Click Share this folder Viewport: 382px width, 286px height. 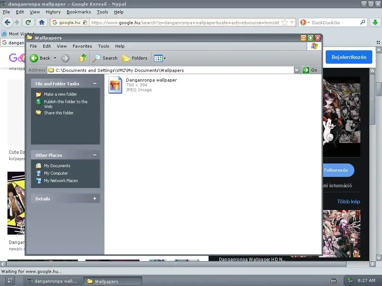[x=59, y=113]
